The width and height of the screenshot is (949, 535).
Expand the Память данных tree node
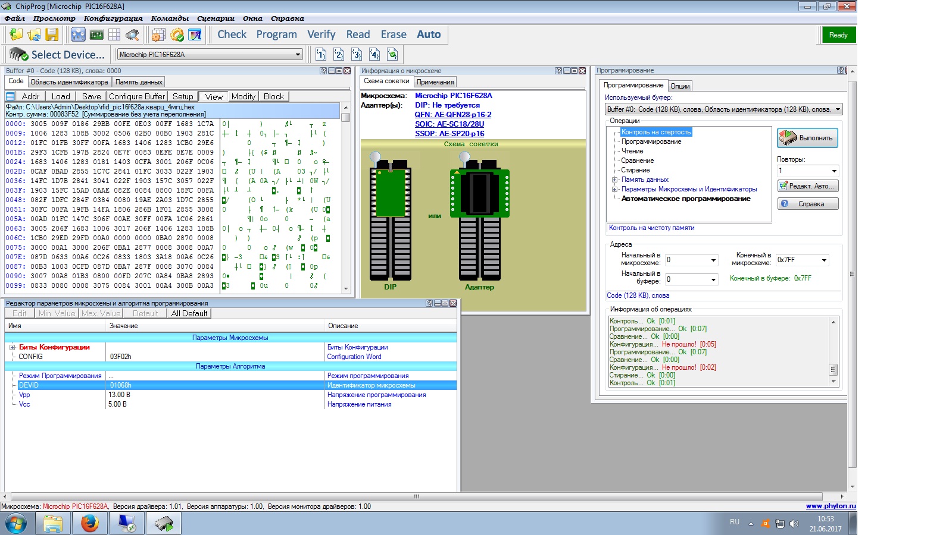click(x=614, y=180)
